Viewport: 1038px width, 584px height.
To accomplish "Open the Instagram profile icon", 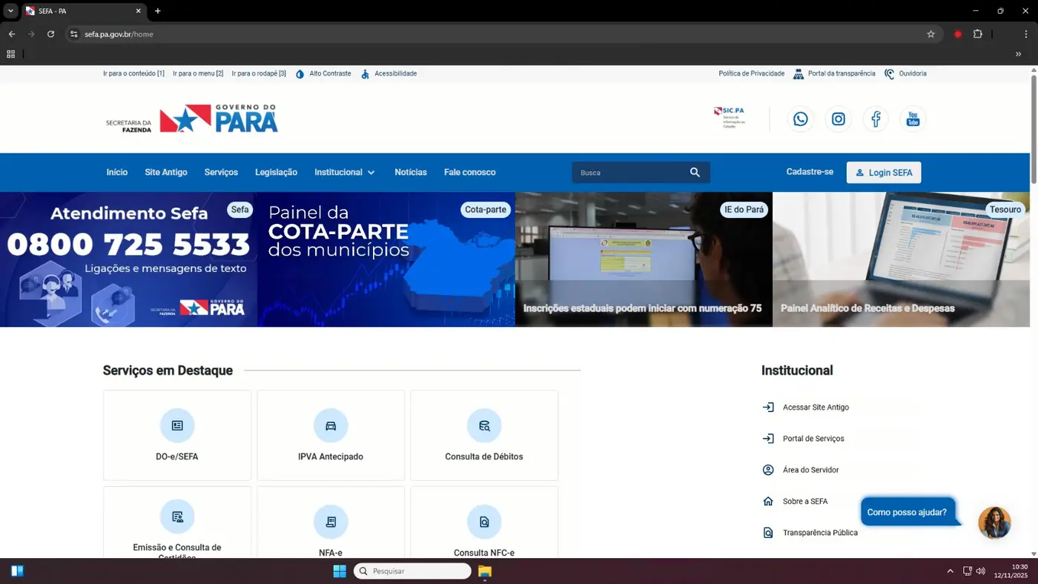I will coord(838,119).
